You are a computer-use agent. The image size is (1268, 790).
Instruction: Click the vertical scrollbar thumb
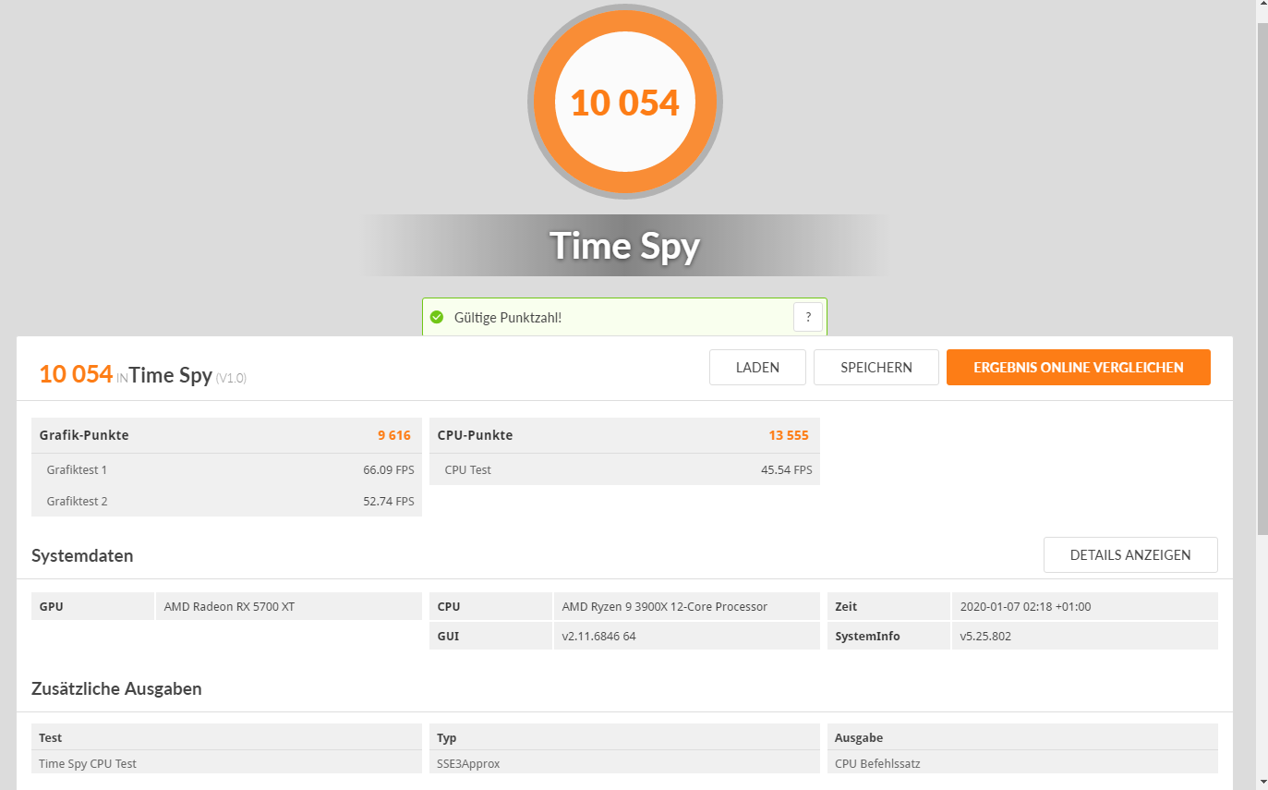tap(1262, 277)
